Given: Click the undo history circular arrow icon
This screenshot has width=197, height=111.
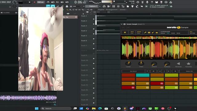Looking at the screenshot, I should pos(138,2).
